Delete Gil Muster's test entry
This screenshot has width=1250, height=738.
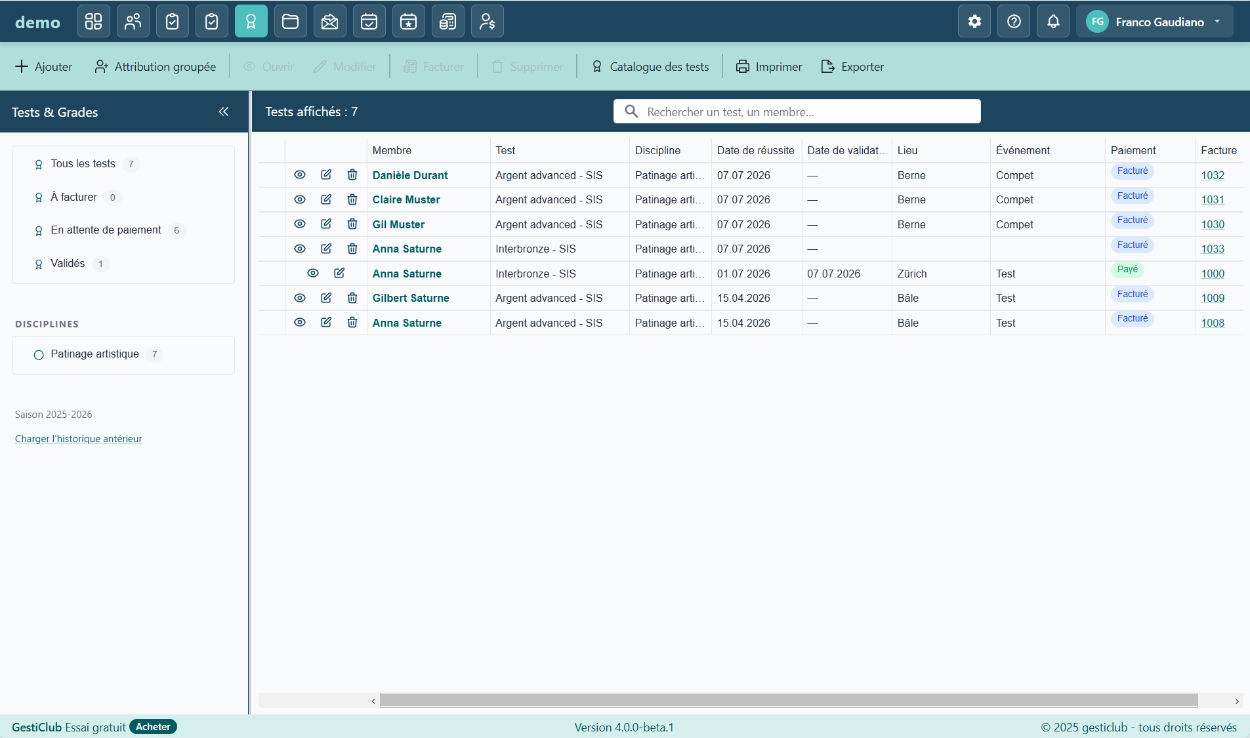pos(352,224)
